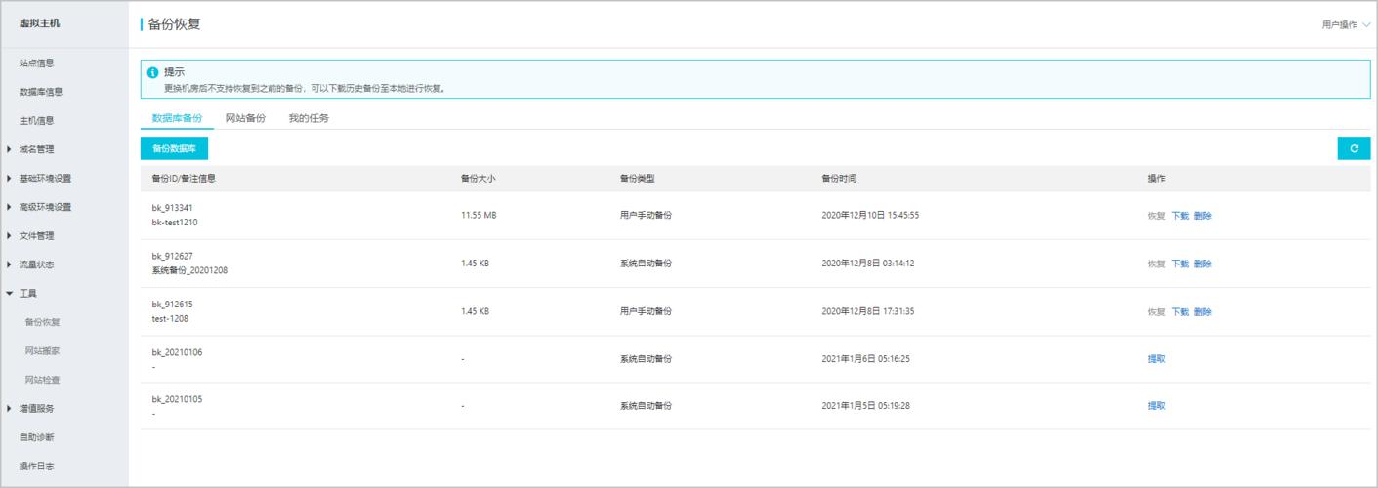Open 数据库信息 in the sidebar
This screenshot has height=488, width=1378.
pos(41,92)
